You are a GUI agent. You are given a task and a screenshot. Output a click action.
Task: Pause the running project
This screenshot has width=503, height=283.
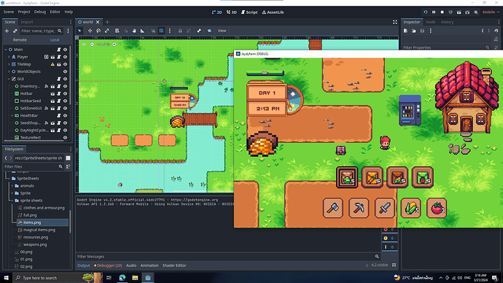[x=434, y=12]
